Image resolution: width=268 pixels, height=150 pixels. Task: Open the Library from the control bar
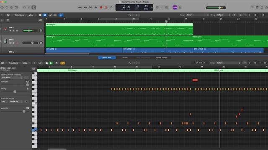2,7
